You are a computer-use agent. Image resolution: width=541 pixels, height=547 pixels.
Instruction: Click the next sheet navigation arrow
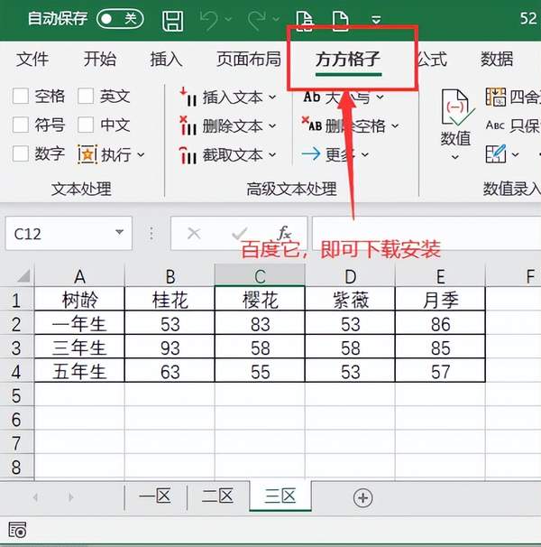click(70, 497)
